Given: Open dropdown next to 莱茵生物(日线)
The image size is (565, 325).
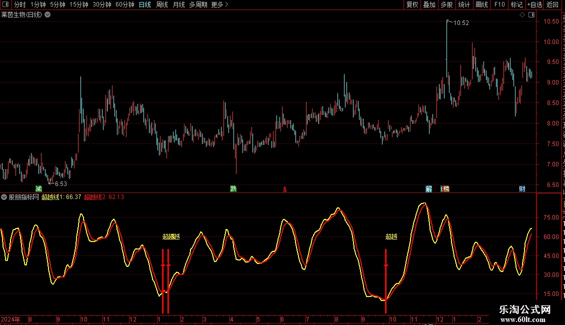Looking at the screenshot, I should (47, 15).
